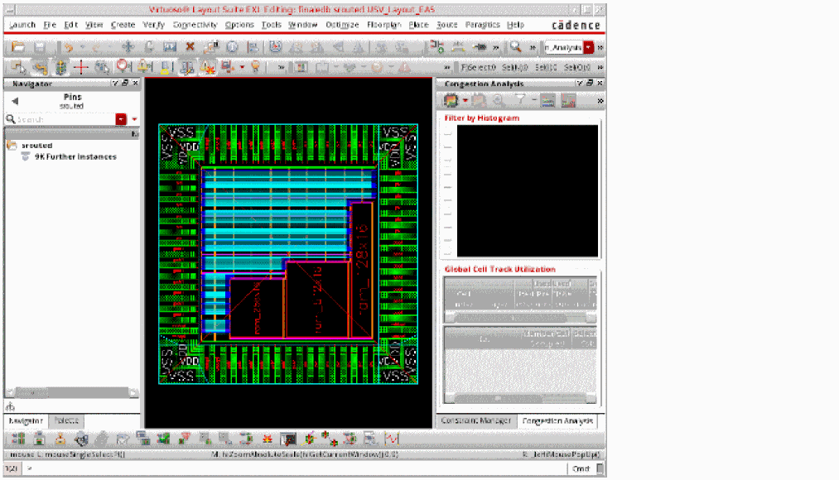Click the red X delete icon in toolbar
Screen dimensions: 839x480
pyautogui.click(x=190, y=47)
